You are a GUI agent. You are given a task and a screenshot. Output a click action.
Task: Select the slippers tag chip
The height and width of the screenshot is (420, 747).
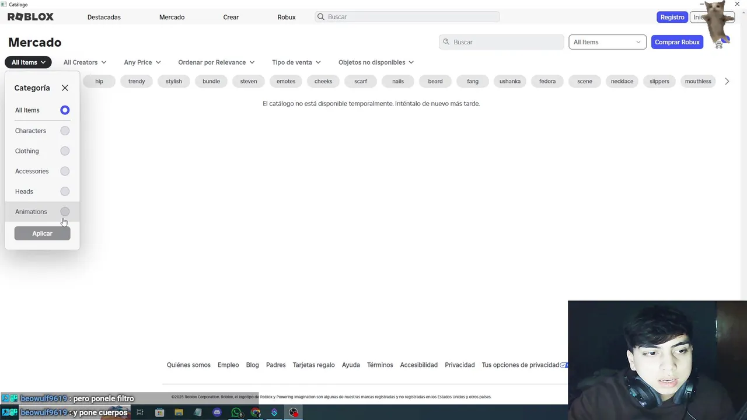(659, 81)
